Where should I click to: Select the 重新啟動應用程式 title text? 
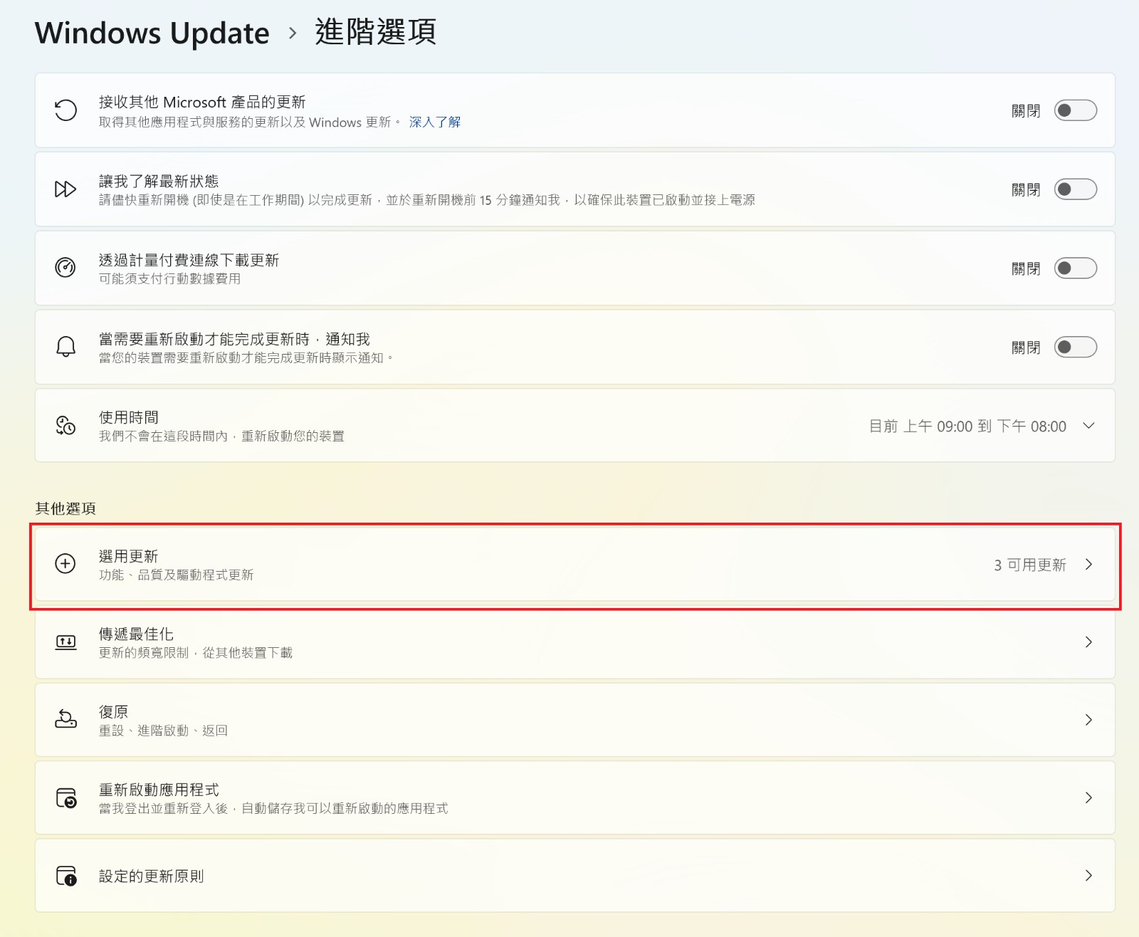point(159,790)
